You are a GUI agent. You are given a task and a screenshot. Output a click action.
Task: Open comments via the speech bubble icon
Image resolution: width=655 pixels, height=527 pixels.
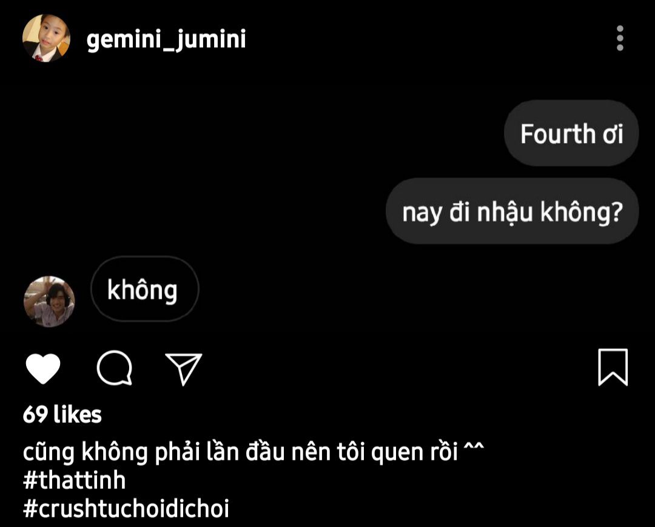[115, 368]
